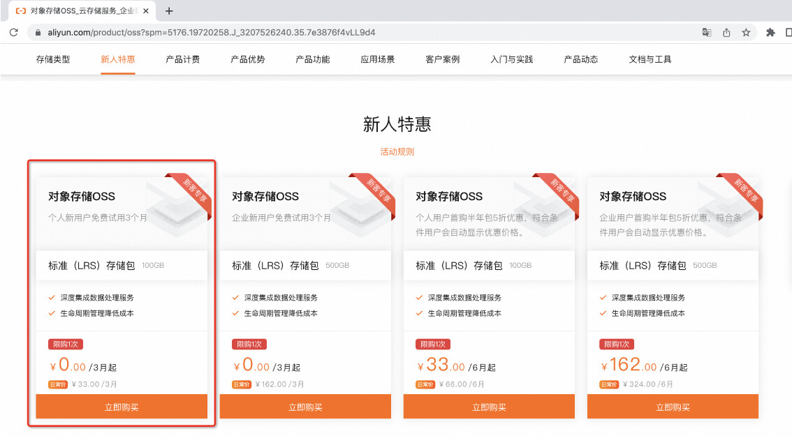Click 限购1次 badge on the ¥33.00 card
792x438 pixels.
tap(433, 344)
